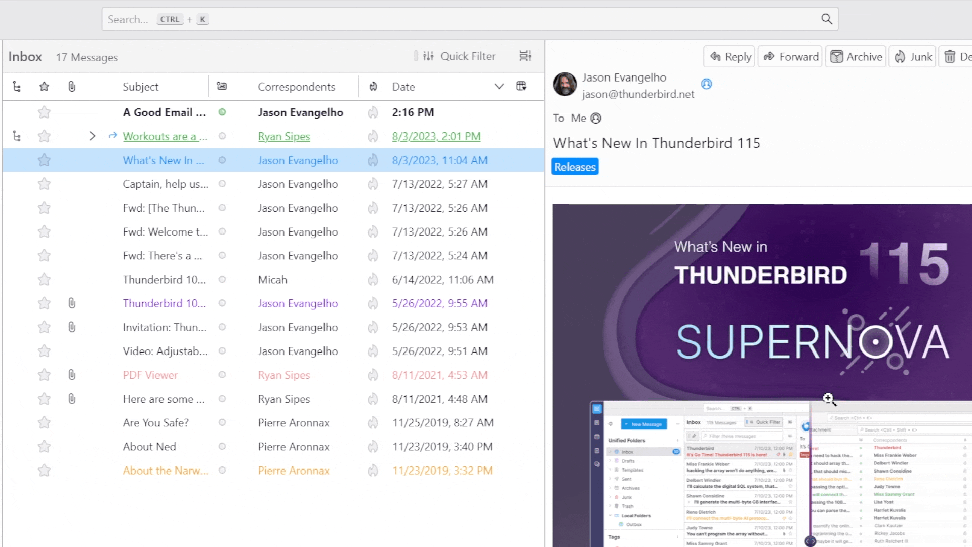The width and height of the screenshot is (972, 547).
Task: Select the Thunderbird 10... email from Micah
Action: [164, 280]
